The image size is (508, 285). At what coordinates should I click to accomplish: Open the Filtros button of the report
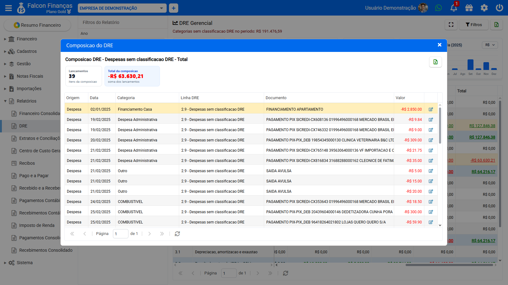(x=474, y=25)
